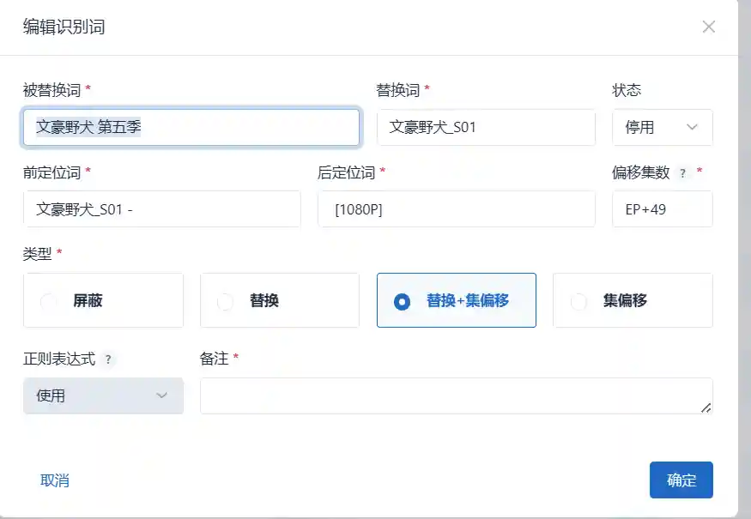Open the 正则表达式 dropdown showing 使用
Image resolution: width=751 pixels, height=519 pixels.
click(103, 395)
